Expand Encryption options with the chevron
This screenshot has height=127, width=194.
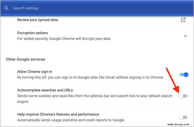185,36
